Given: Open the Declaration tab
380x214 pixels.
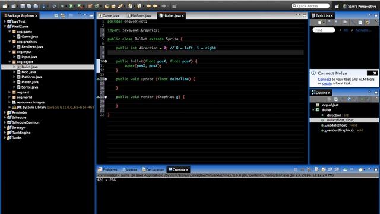Looking at the screenshot, I should (x=153, y=169).
